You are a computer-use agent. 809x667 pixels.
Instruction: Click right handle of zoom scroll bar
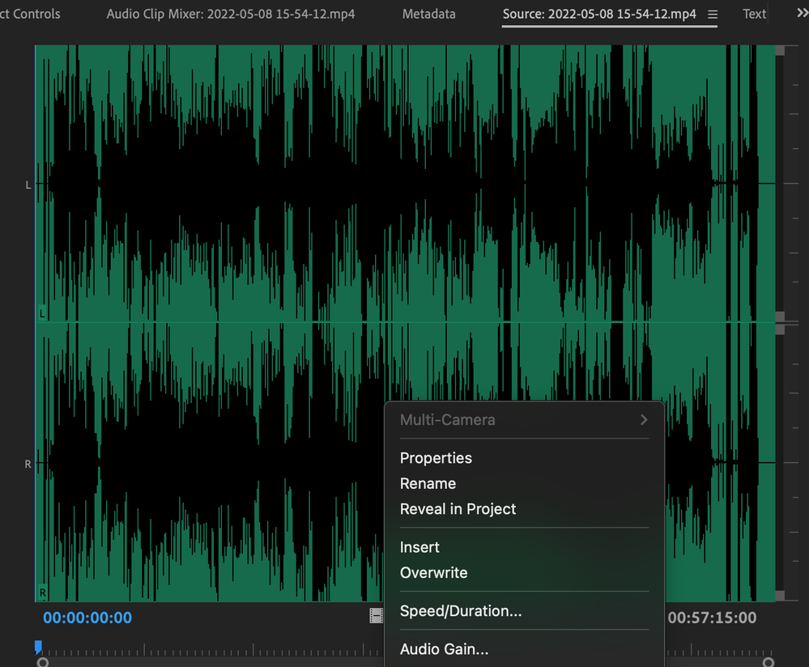pos(768,662)
